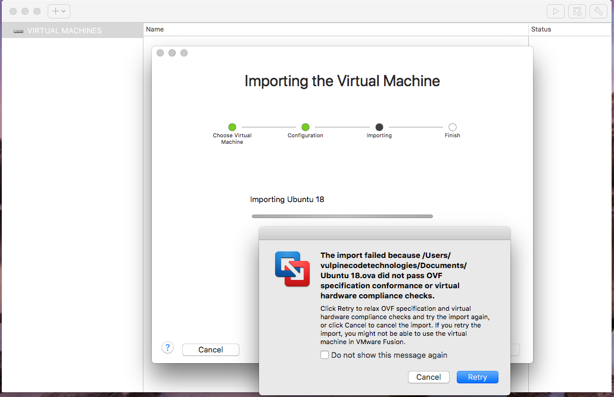Open help via the question mark icon
This screenshot has width=614, height=397.
click(167, 347)
